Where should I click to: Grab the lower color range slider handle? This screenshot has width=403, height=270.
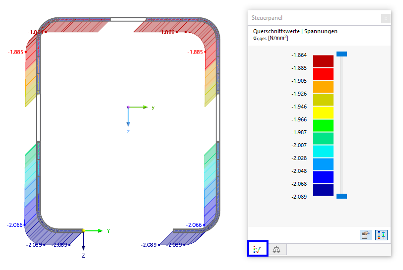[341, 196]
